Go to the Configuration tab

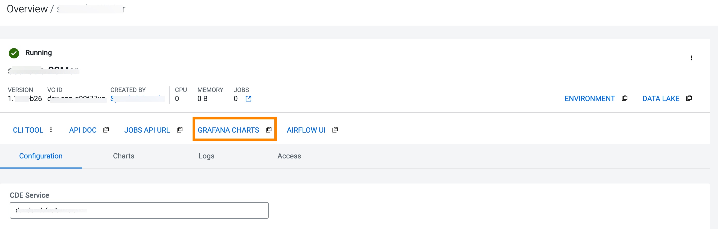pos(41,156)
